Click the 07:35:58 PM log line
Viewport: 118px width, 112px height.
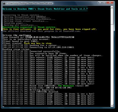pos(48,73)
